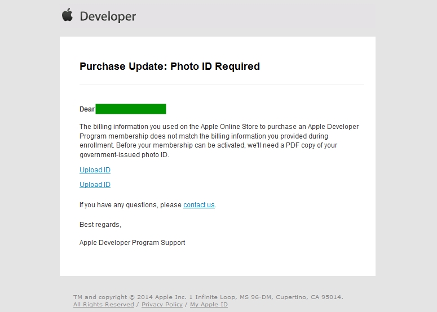Open the second Upload ID link

tap(95, 185)
